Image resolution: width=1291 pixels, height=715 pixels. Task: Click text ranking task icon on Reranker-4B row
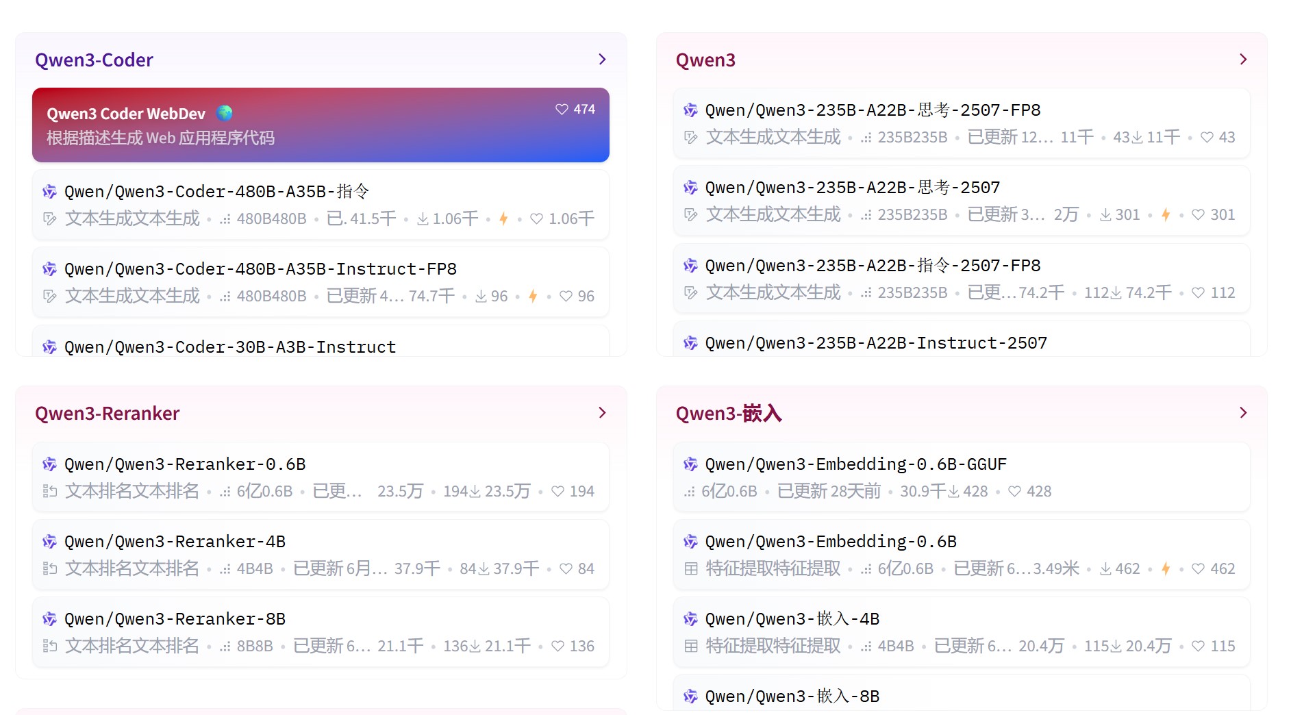49,569
